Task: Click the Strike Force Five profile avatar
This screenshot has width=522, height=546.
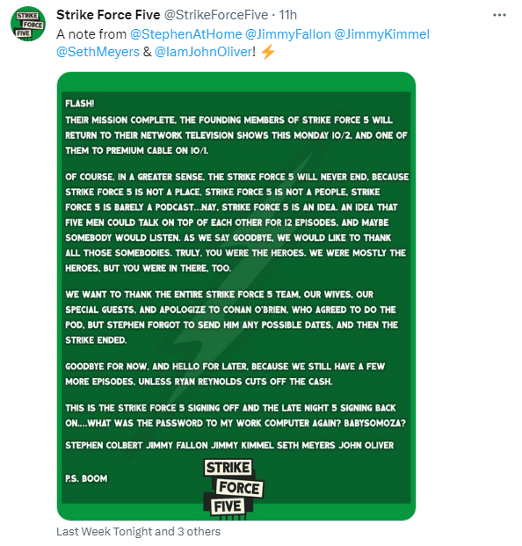Action: click(x=28, y=24)
